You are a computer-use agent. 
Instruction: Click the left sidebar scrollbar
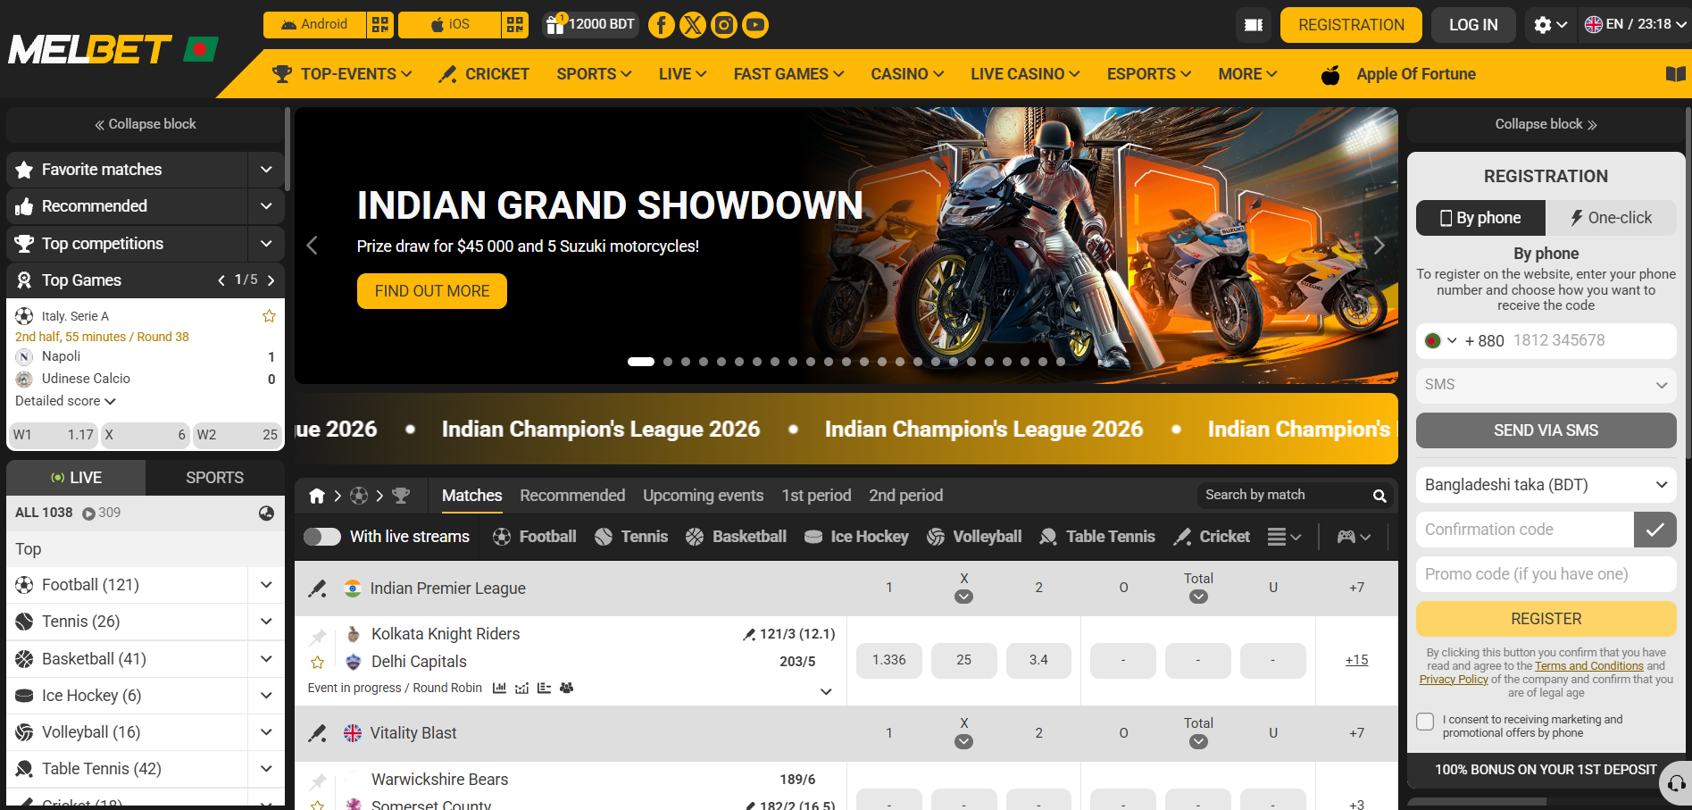(288, 148)
